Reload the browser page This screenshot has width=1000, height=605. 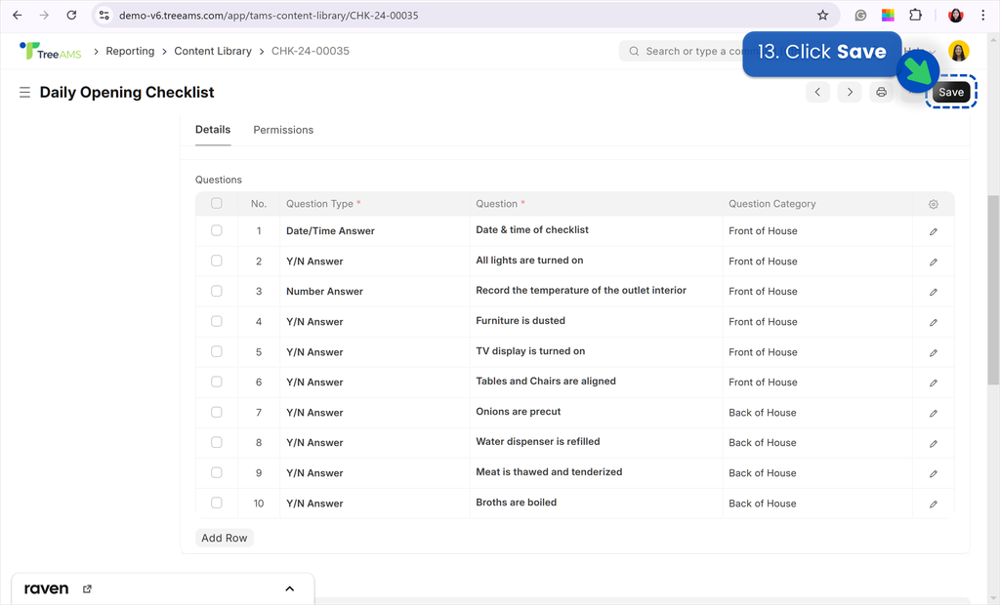point(71,16)
